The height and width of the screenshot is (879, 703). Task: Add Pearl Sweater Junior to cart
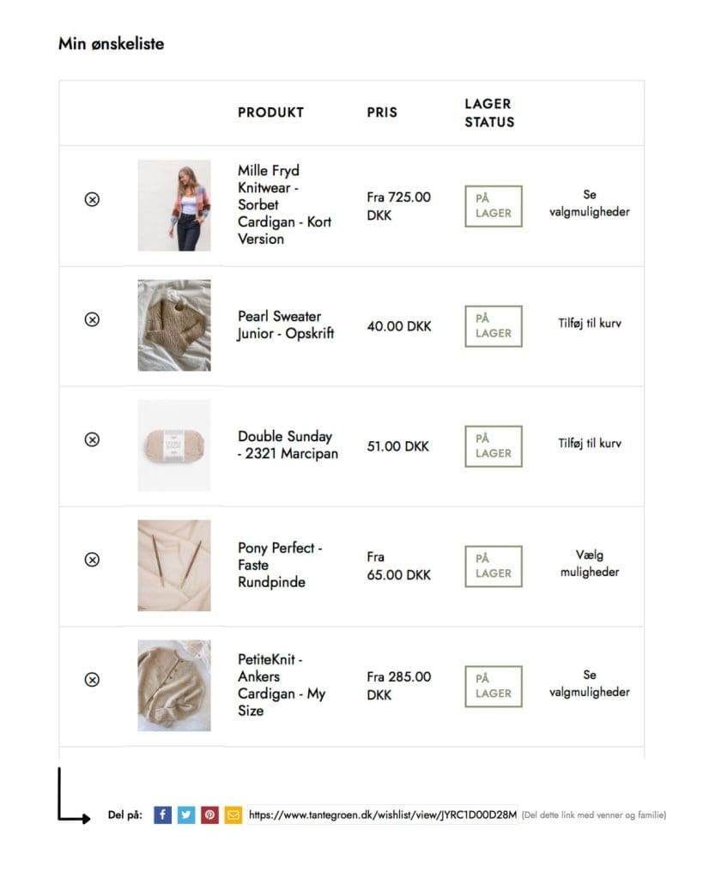[x=589, y=324]
